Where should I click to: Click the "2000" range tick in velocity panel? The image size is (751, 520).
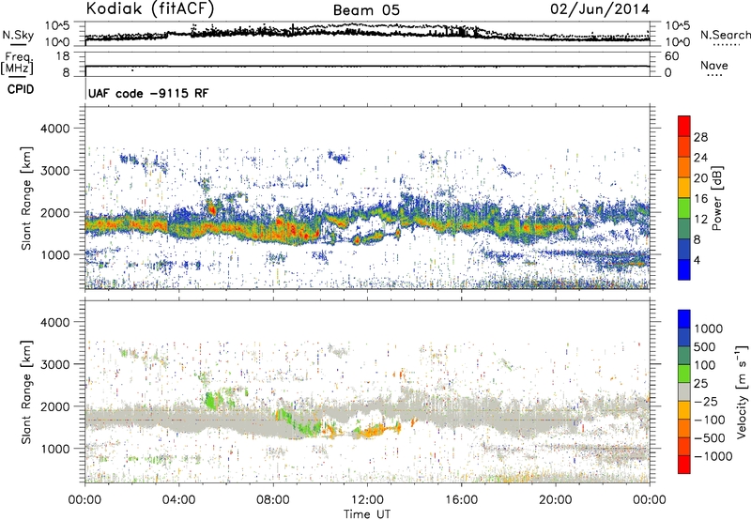pos(54,406)
